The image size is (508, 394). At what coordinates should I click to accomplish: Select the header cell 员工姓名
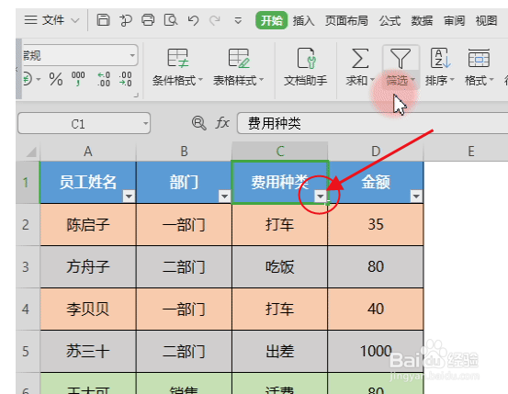[88, 182]
